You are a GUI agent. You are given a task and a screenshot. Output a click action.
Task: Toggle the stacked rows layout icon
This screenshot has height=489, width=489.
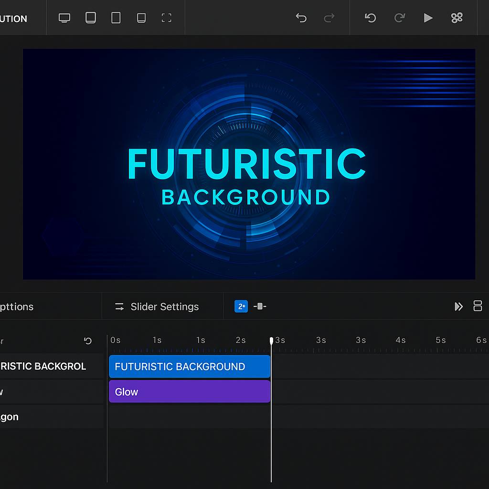tap(478, 306)
